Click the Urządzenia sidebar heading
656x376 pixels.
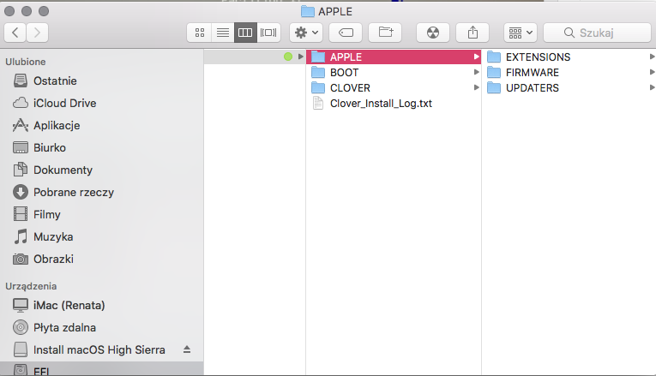click(31, 286)
